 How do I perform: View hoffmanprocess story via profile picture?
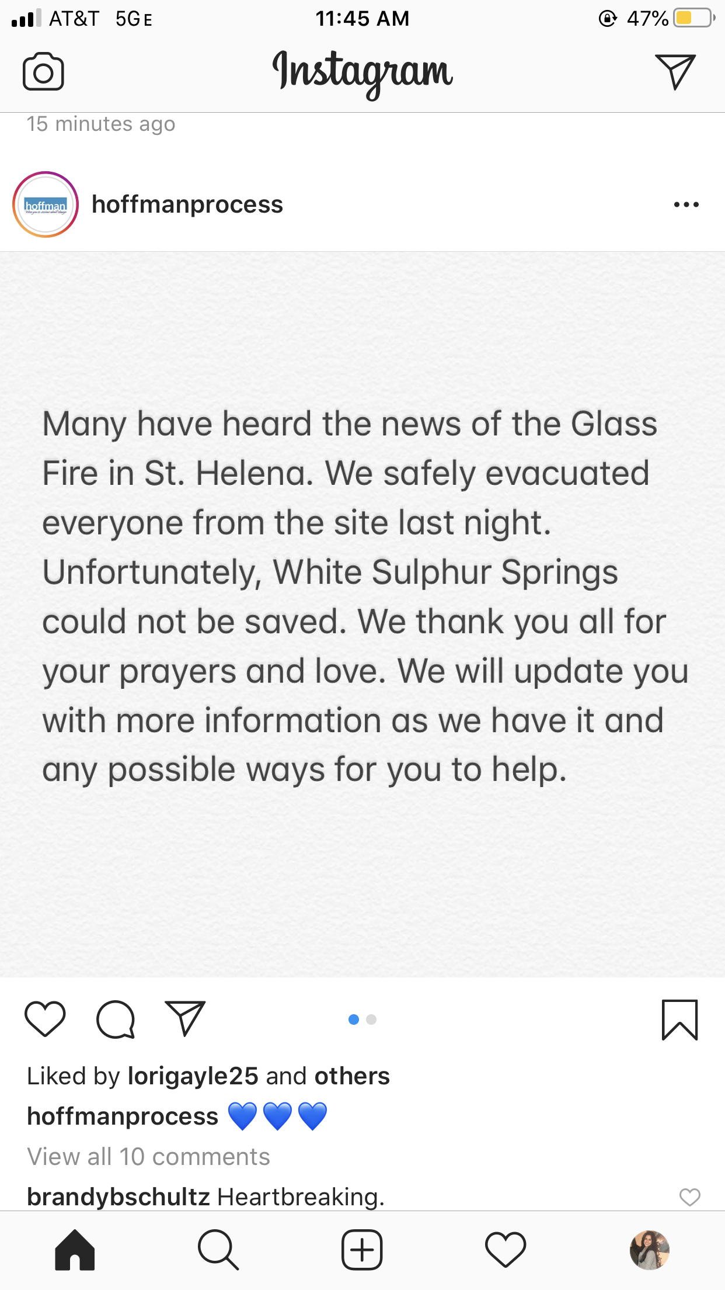46,204
